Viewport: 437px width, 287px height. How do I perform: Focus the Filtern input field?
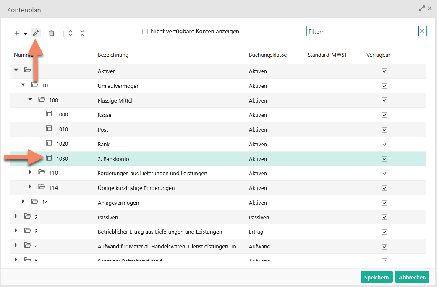click(x=362, y=31)
